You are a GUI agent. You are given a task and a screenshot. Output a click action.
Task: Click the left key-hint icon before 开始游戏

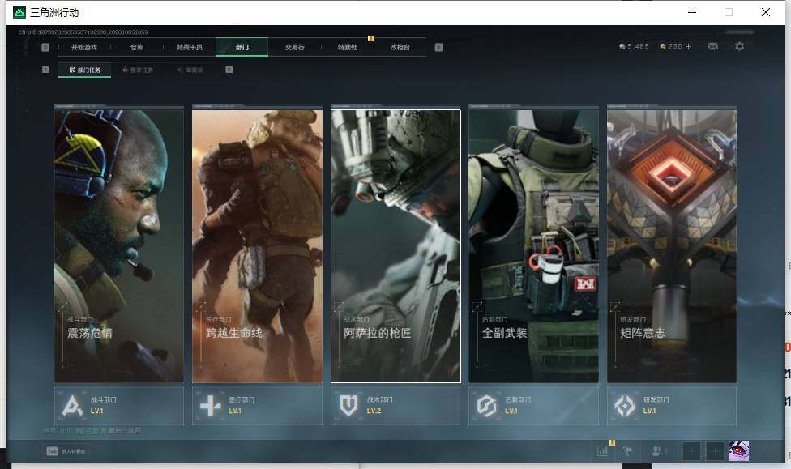[x=45, y=47]
